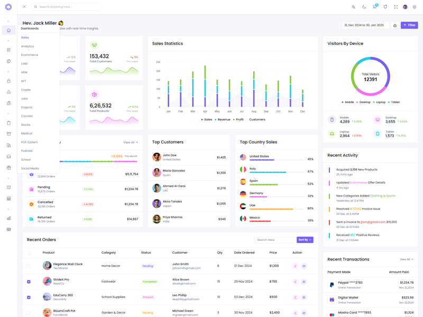
Task: Open the notifications bell
Action: 385,7
